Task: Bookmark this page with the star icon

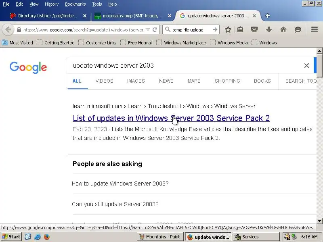Action: click(228, 29)
